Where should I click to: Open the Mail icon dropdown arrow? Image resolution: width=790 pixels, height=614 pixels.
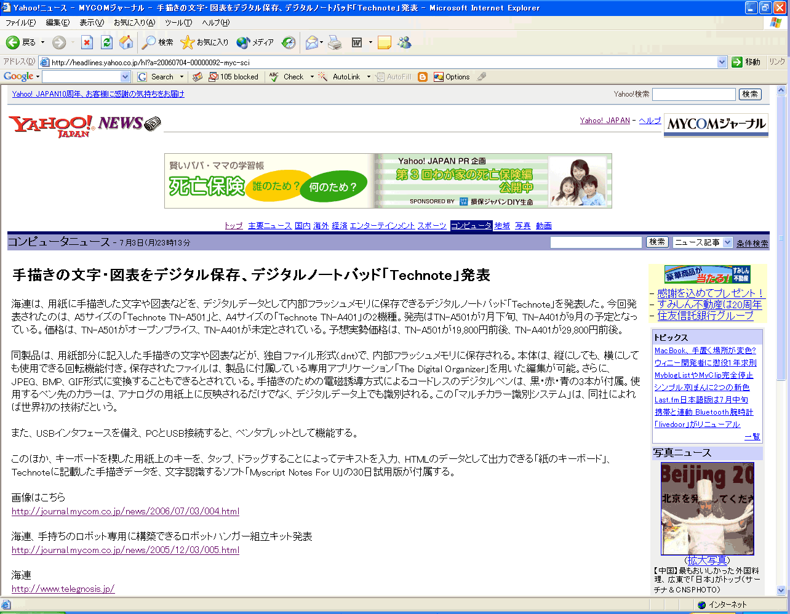(x=322, y=42)
